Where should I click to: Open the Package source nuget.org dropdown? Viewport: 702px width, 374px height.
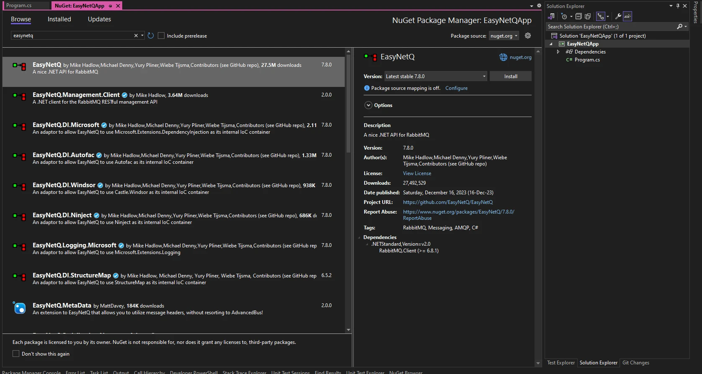coord(504,36)
